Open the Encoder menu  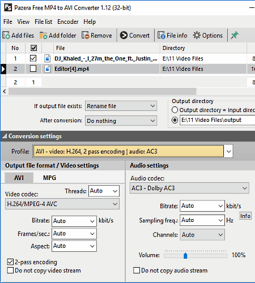coord(68,22)
